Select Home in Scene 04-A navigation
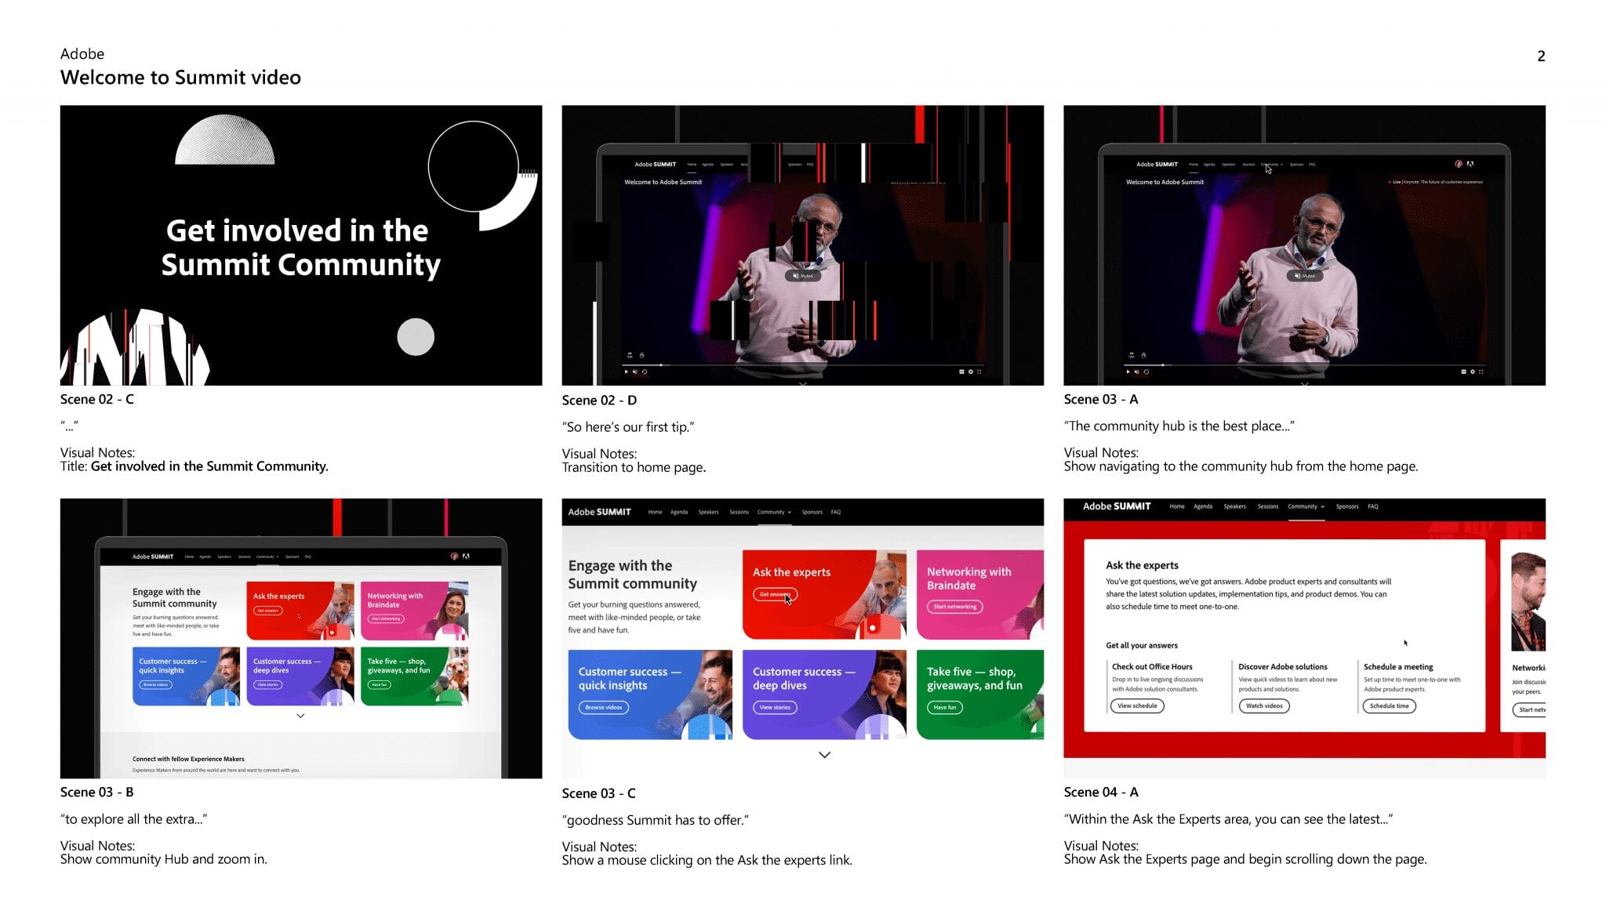 point(1176,506)
